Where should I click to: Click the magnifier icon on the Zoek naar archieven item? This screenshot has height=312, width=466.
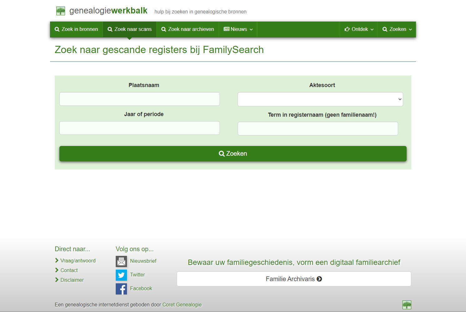(164, 29)
